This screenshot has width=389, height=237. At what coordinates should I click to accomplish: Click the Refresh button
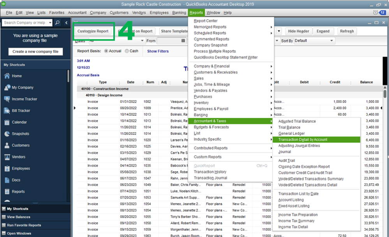tap(347, 31)
